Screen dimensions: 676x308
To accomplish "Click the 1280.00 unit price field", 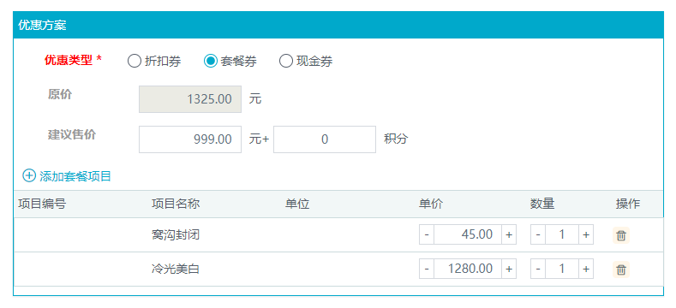I will [x=468, y=269].
